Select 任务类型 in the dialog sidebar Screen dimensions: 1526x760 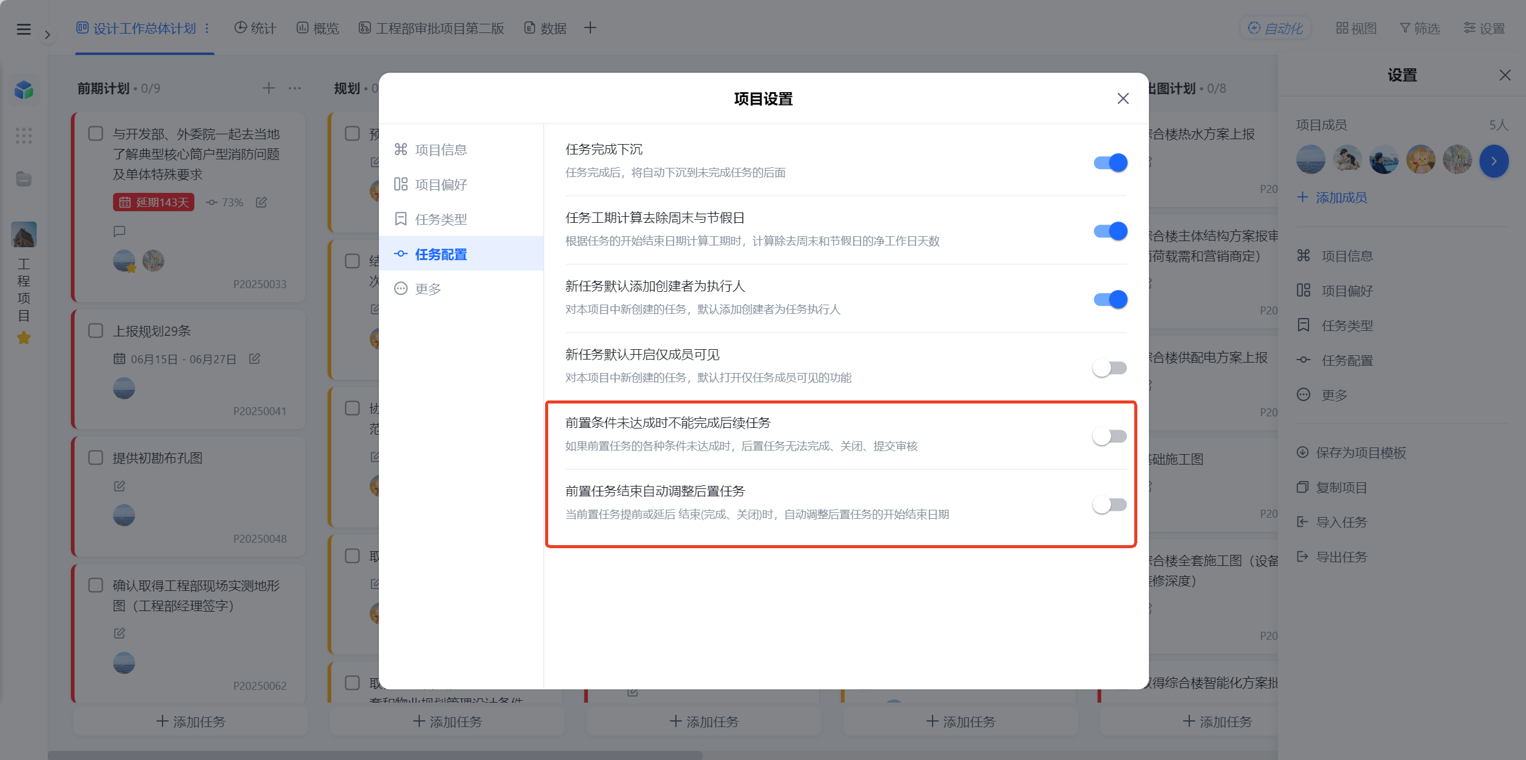click(461, 219)
